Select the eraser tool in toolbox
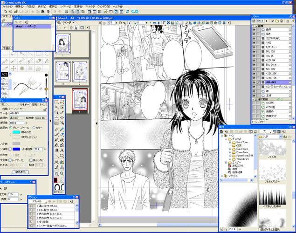The height and width of the screenshot is (233, 296). pyautogui.click(x=62, y=135)
